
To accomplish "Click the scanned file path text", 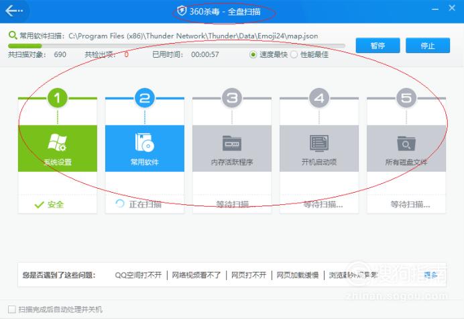I will pos(193,36).
